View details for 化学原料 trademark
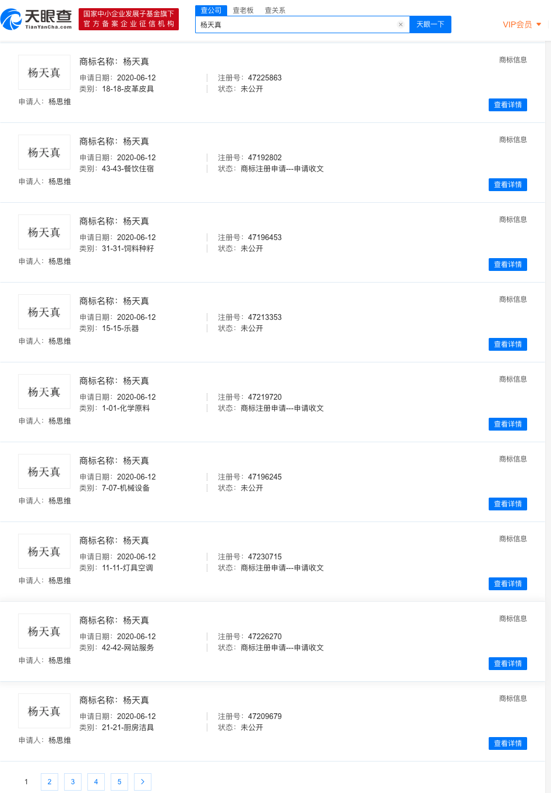 [507, 424]
